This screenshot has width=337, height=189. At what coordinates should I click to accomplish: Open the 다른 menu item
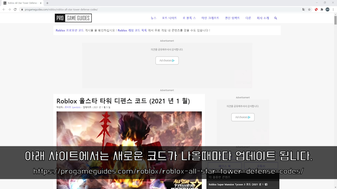coord(248,18)
